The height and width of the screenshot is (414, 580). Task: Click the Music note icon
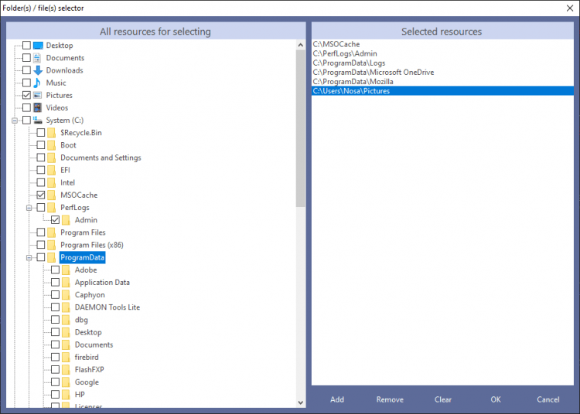38,83
